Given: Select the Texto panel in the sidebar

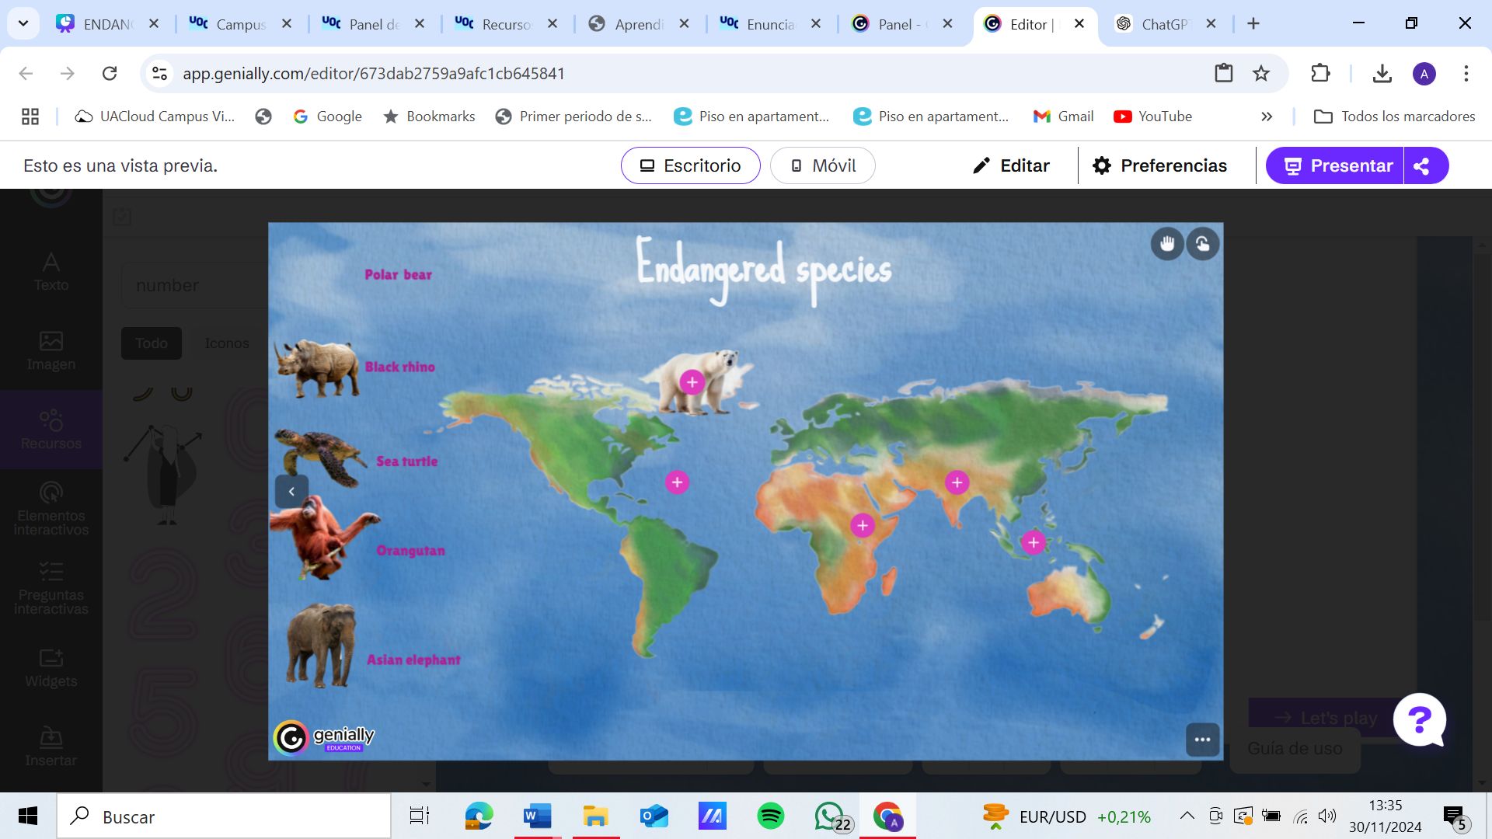Looking at the screenshot, I should pyautogui.click(x=51, y=270).
